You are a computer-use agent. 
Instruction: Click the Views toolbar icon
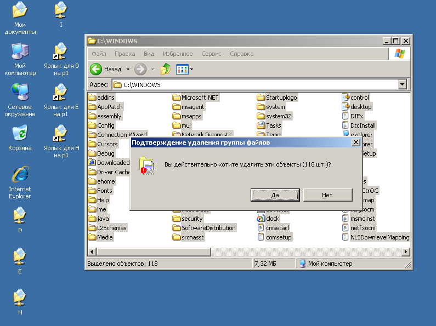coord(182,70)
